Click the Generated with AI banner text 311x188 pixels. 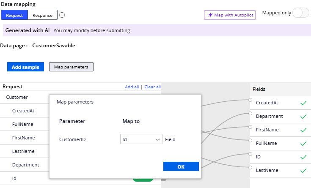click(28, 30)
